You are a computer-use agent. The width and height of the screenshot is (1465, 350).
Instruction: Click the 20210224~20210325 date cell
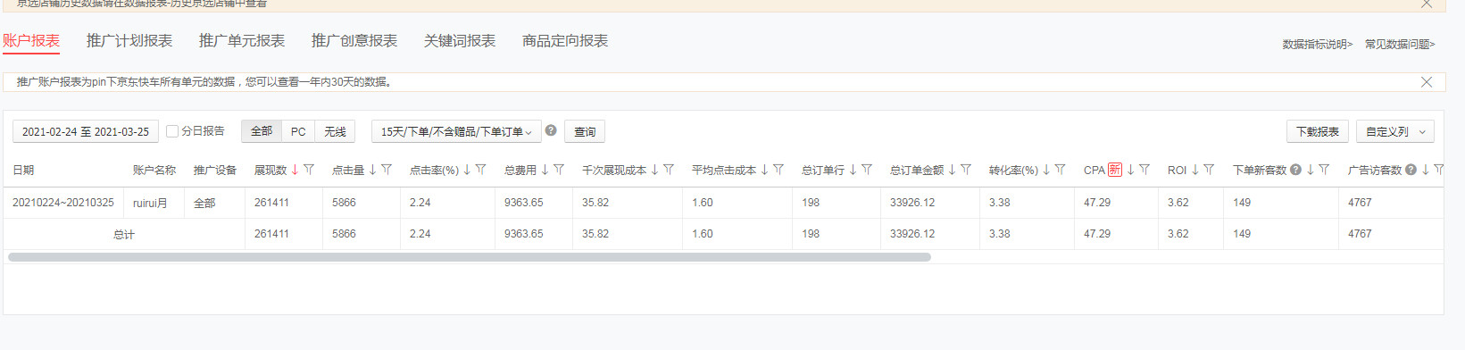pyautogui.click(x=63, y=203)
